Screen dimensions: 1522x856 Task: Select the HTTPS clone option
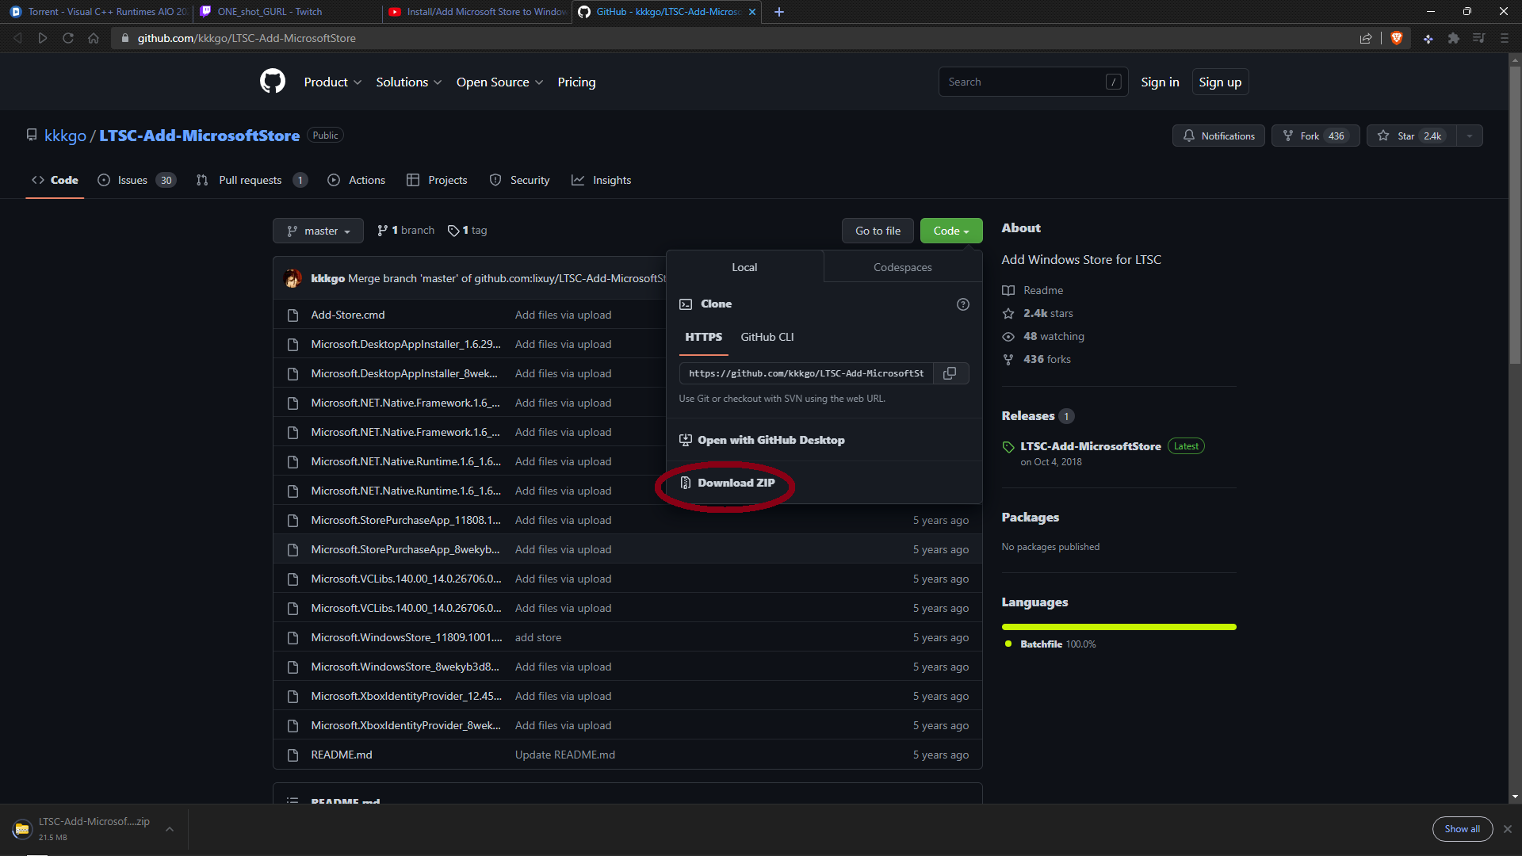(703, 338)
